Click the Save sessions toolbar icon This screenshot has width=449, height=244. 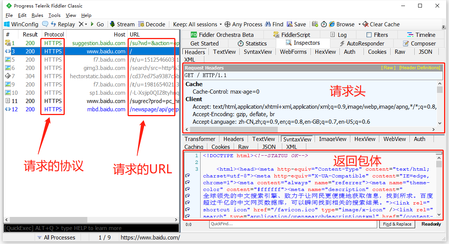click(x=296, y=24)
